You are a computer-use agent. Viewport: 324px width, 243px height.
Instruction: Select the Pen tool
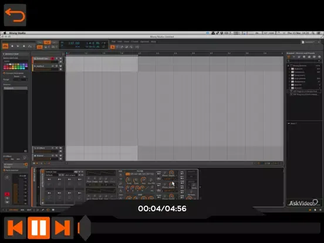point(122,47)
